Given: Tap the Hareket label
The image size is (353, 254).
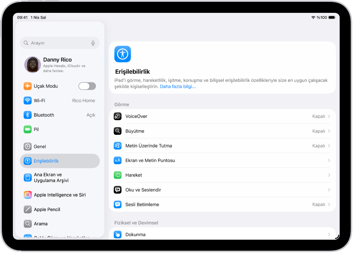Looking at the screenshot, I should tap(134, 175).
